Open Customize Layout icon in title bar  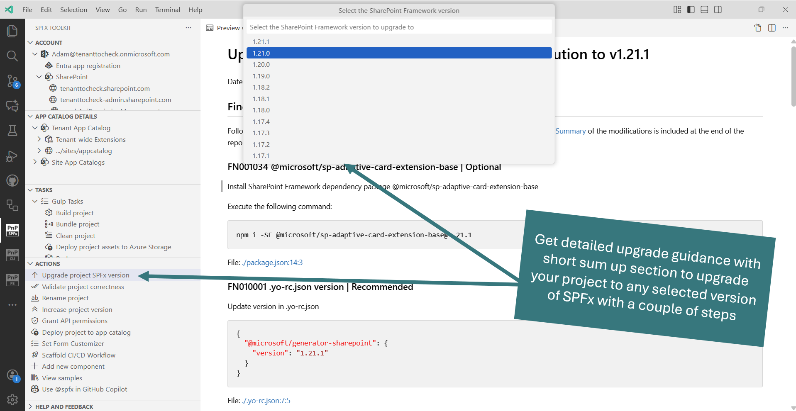(677, 10)
